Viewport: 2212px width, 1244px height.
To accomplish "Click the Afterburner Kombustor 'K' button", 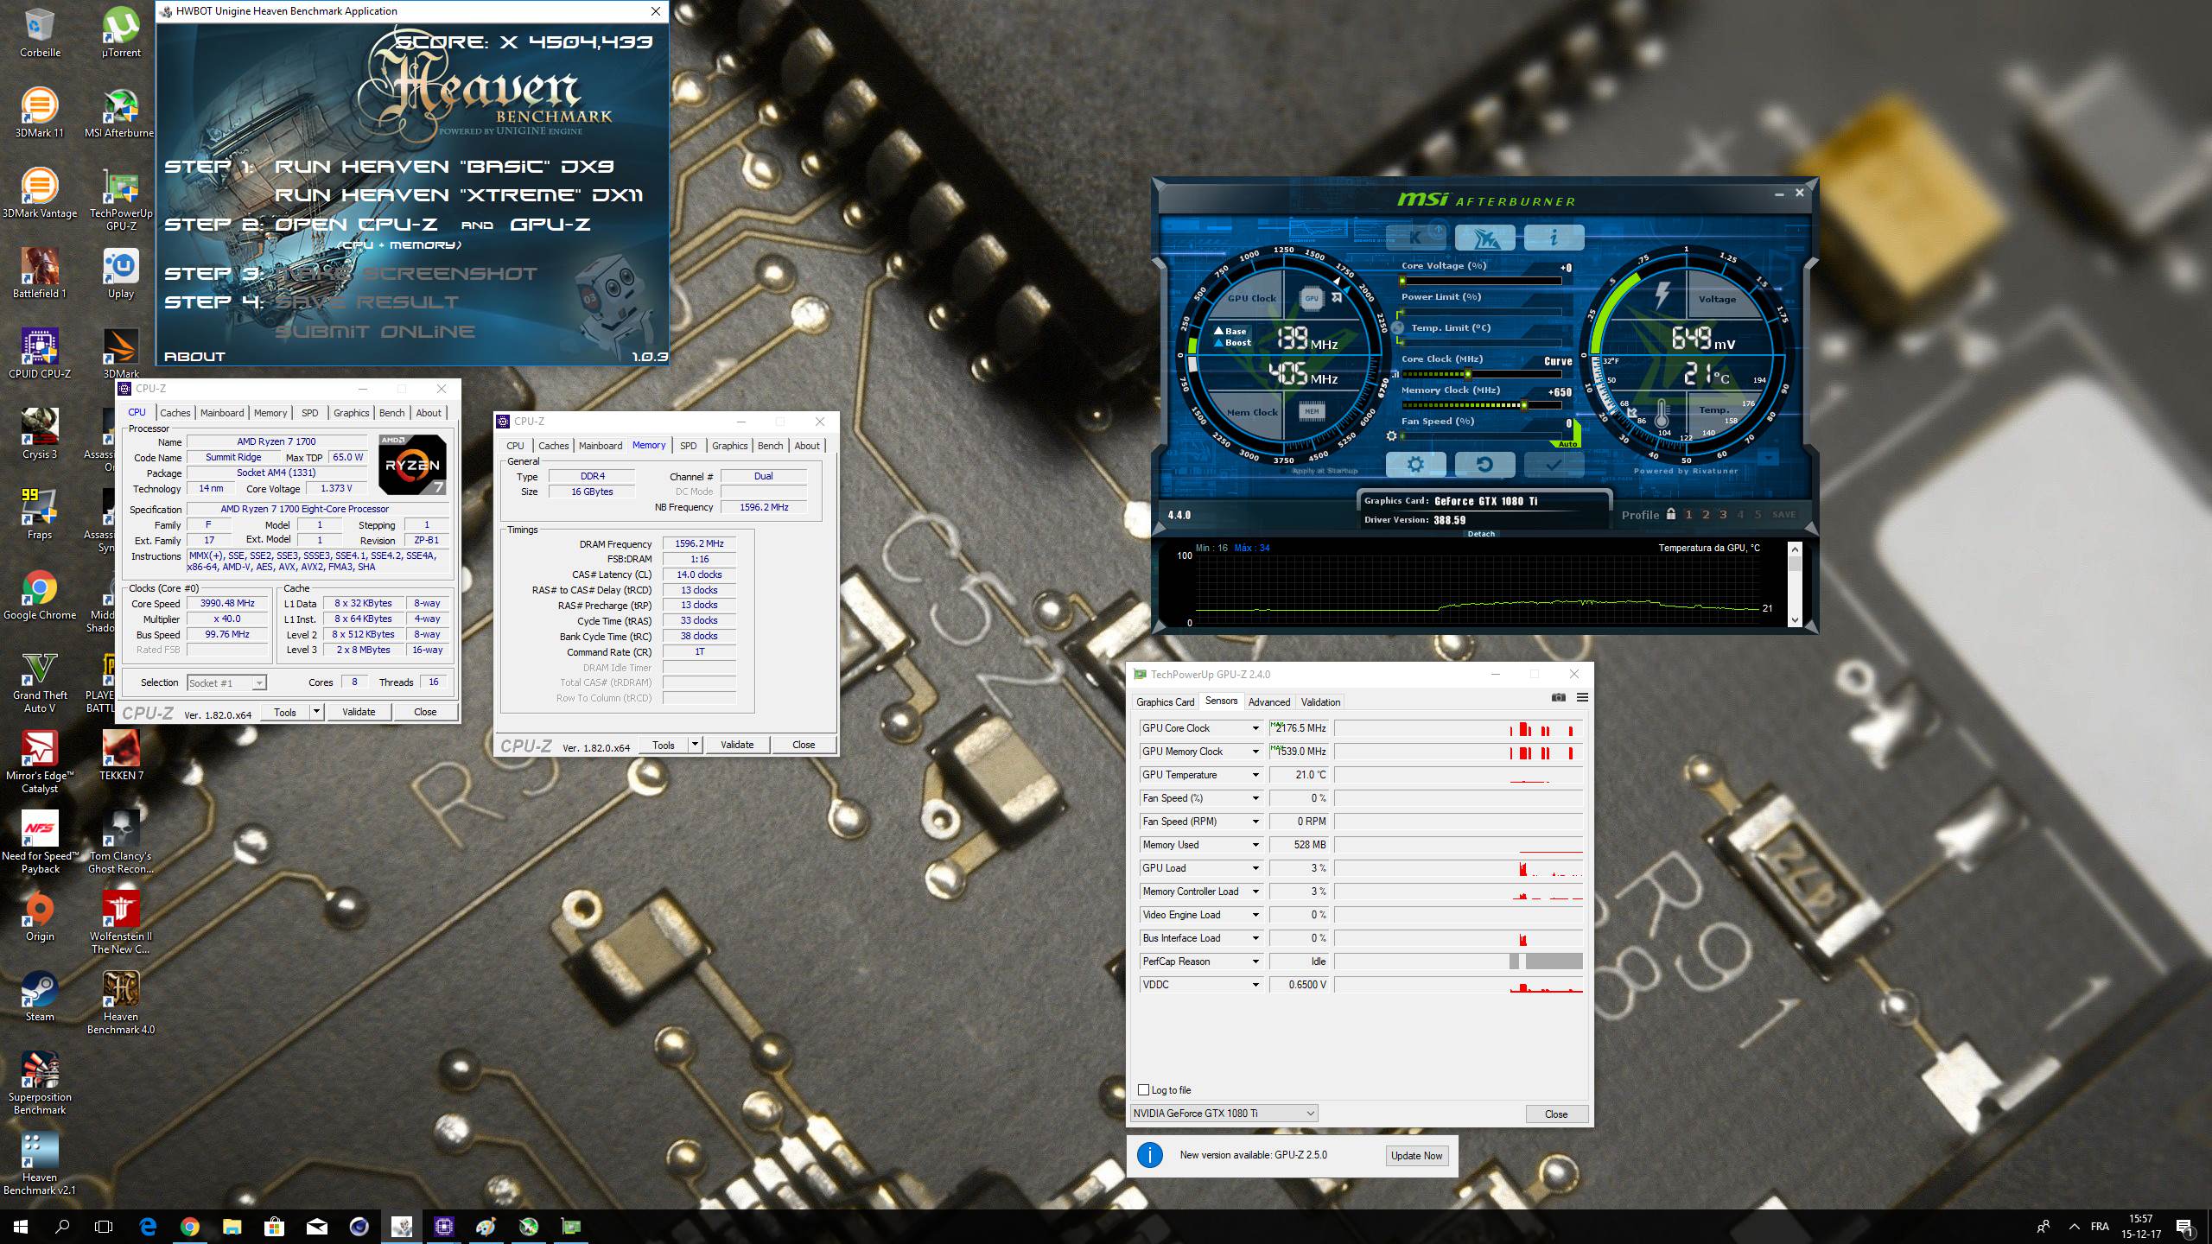I will point(1415,237).
